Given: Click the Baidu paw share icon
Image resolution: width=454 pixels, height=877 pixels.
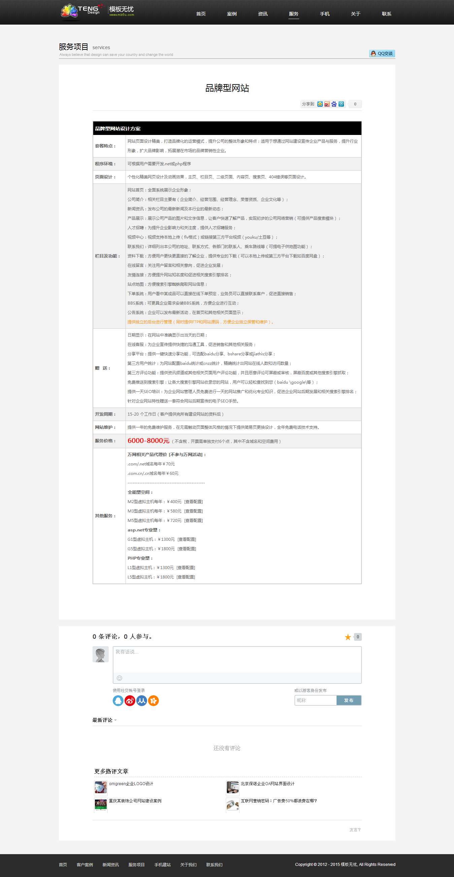Looking at the screenshot, I should [334, 104].
